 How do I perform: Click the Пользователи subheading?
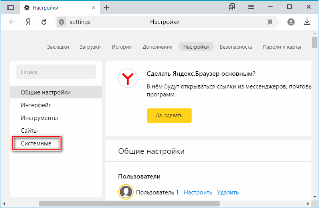coord(139,176)
